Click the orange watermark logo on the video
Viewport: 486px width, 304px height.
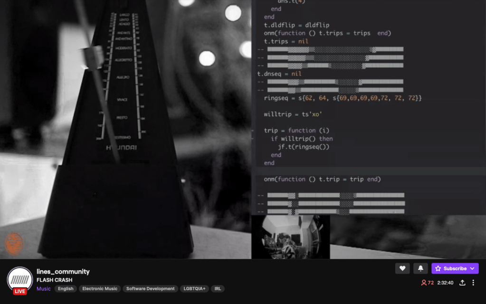14,243
